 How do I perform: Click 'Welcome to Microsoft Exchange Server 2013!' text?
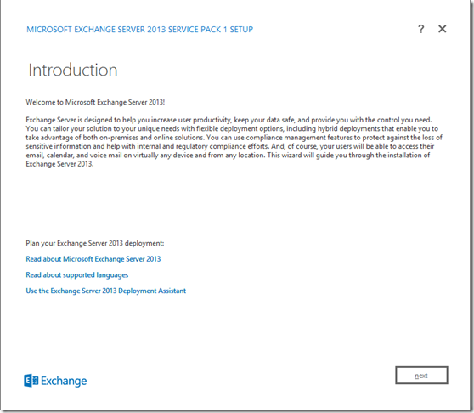95,102
